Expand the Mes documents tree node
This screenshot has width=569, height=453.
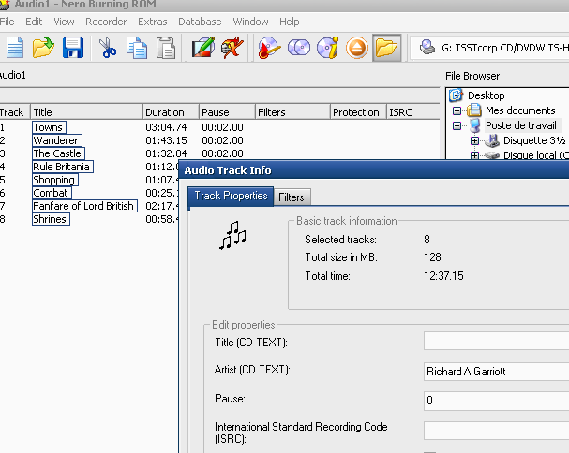(x=457, y=110)
